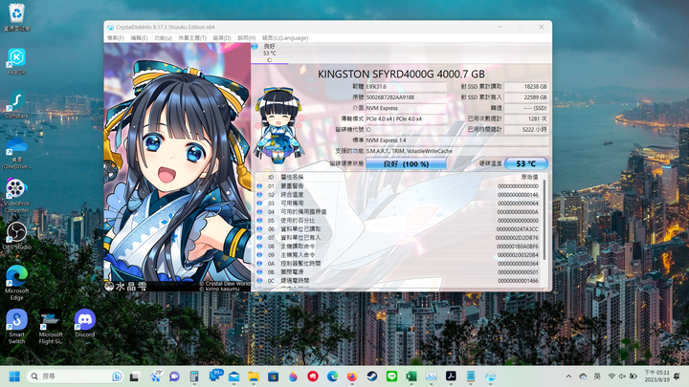The width and height of the screenshot is (689, 387).
Task: Open the 編輯(E) menu
Action: pyautogui.click(x=140, y=38)
